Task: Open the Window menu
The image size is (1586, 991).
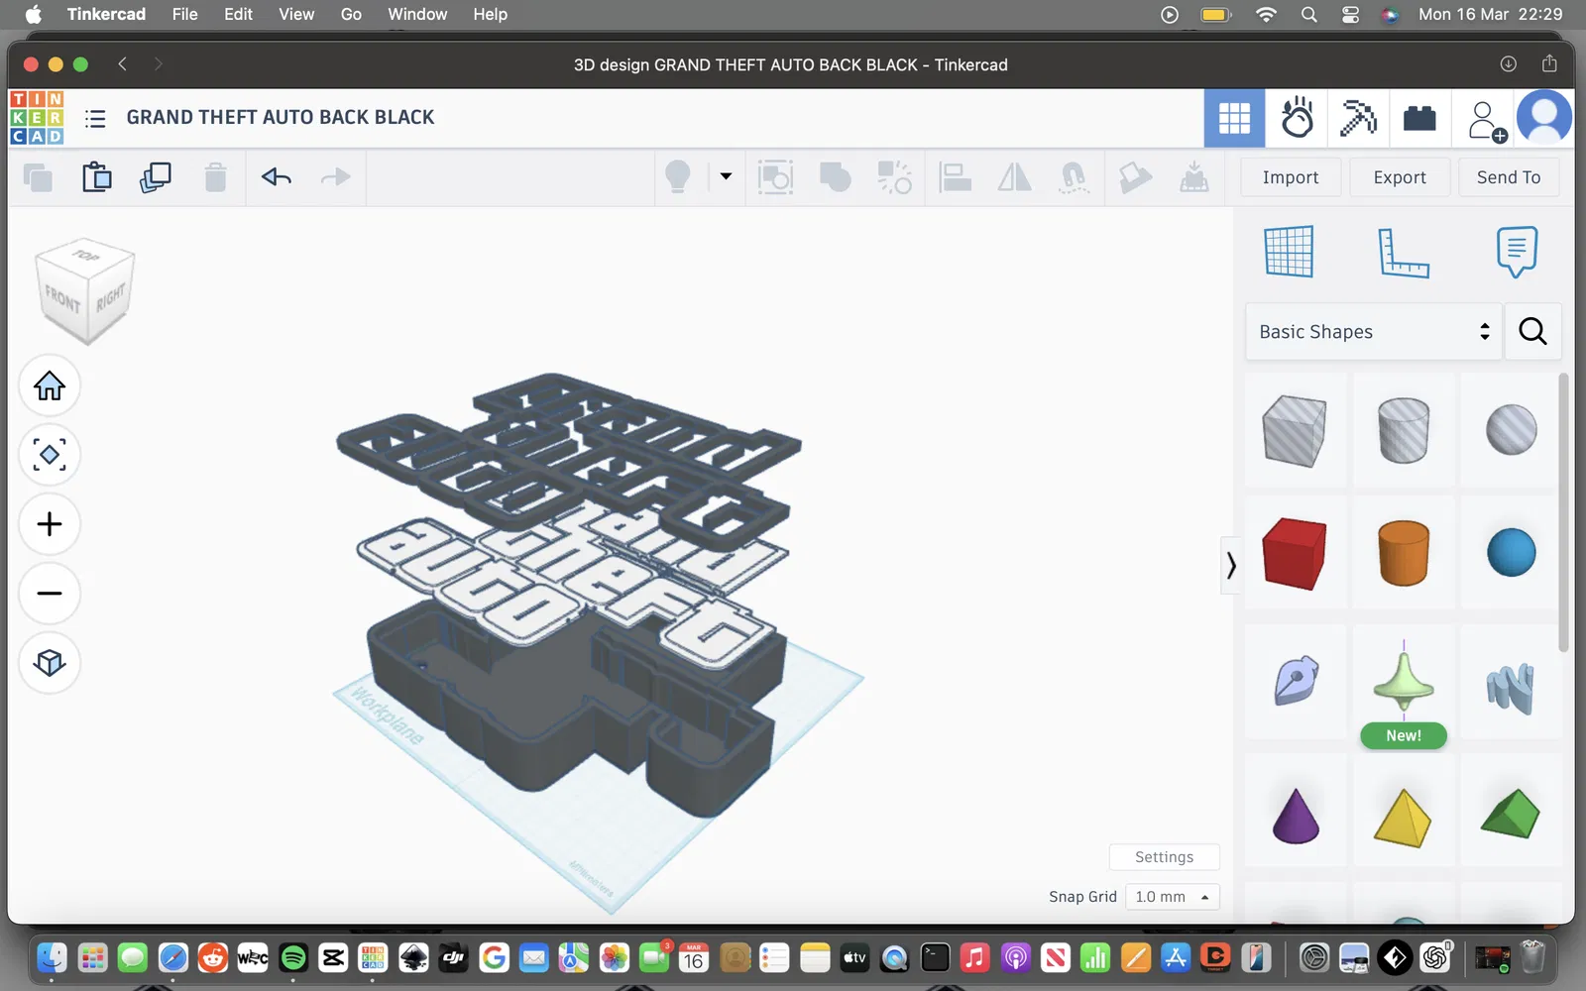Action: click(x=417, y=14)
